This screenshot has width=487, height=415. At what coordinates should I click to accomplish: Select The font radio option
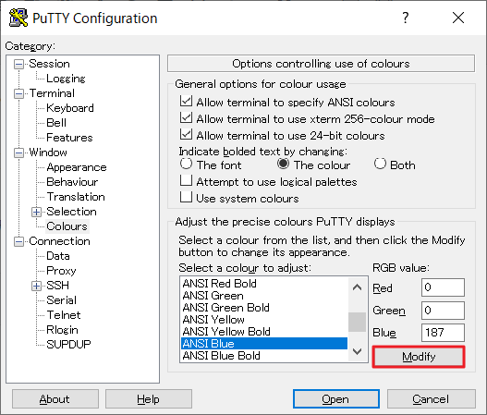[x=186, y=164]
